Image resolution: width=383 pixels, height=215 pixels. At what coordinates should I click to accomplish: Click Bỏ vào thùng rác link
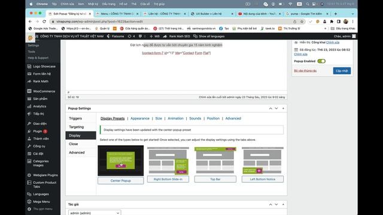click(305, 70)
